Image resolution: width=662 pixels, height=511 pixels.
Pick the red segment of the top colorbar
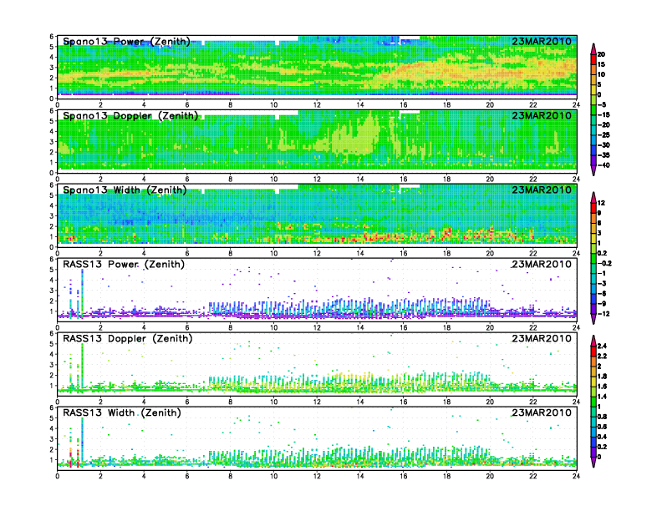(593, 59)
